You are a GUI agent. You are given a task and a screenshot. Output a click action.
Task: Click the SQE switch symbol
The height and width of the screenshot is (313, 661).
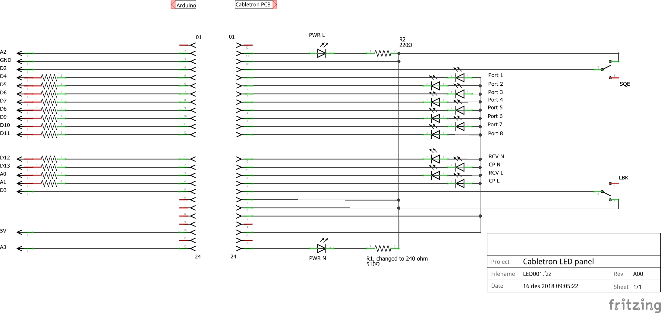click(x=606, y=69)
